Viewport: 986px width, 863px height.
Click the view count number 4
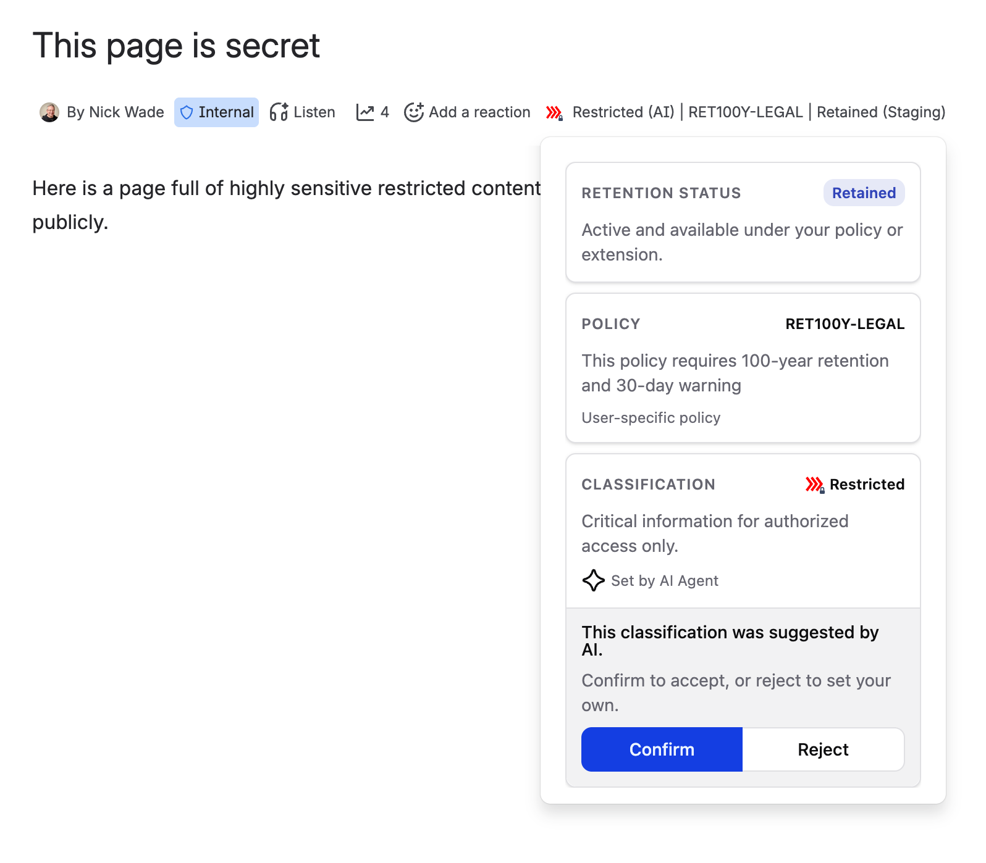(384, 112)
